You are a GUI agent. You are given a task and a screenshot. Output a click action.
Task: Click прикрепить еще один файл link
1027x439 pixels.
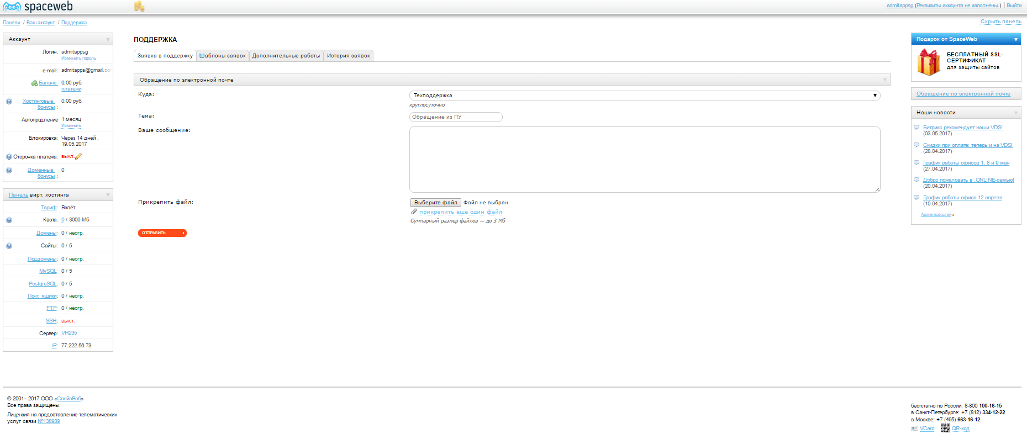(x=461, y=212)
